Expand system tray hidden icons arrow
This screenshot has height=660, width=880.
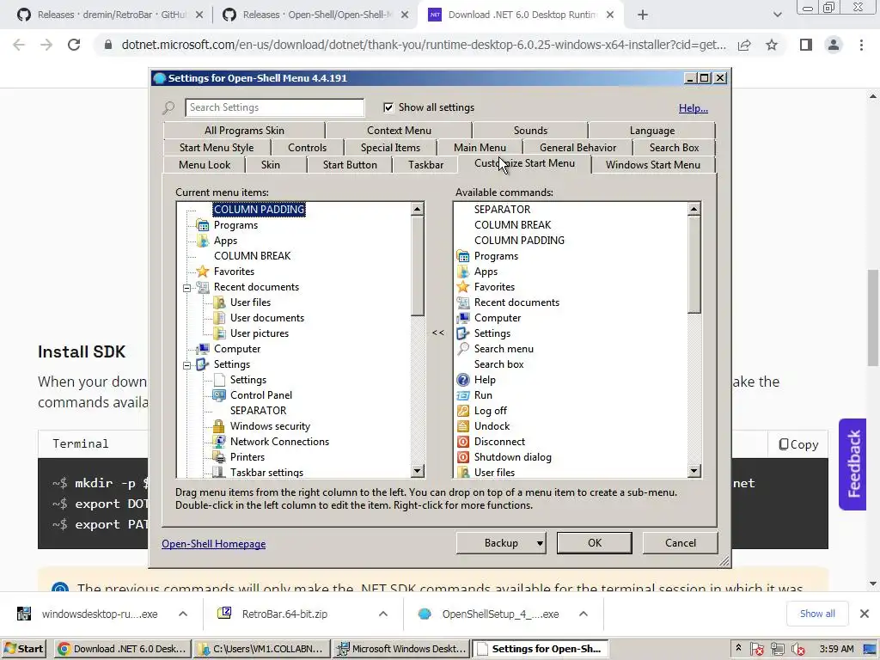[x=738, y=648]
